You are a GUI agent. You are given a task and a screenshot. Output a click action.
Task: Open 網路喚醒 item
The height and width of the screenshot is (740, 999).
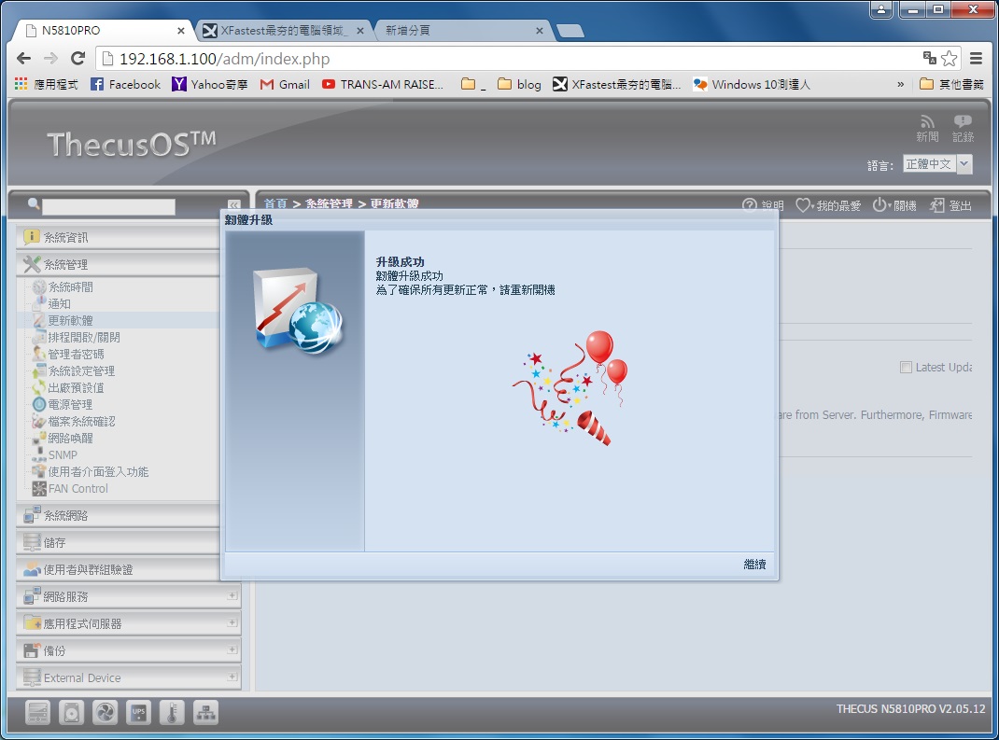tap(70, 439)
